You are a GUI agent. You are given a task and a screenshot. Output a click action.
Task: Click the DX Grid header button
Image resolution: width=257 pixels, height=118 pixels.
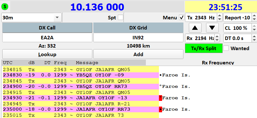pos(138,28)
